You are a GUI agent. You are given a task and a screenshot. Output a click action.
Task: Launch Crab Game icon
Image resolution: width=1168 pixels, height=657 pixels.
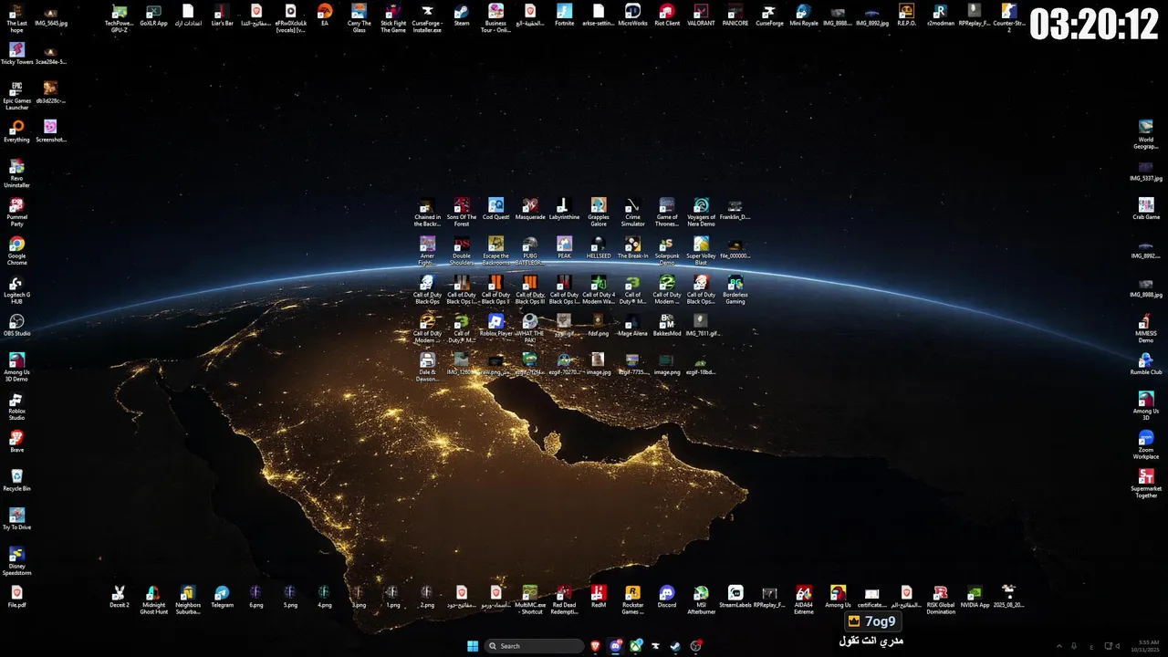(1146, 209)
